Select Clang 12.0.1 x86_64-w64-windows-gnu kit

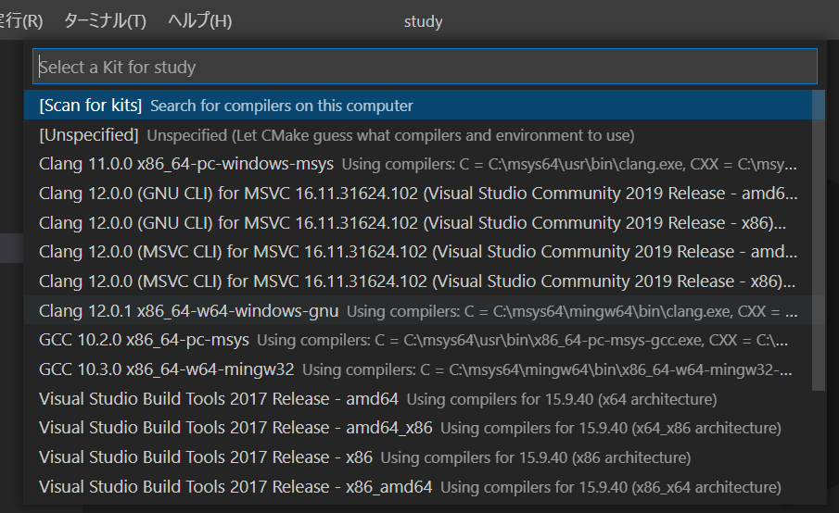[418, 310]
